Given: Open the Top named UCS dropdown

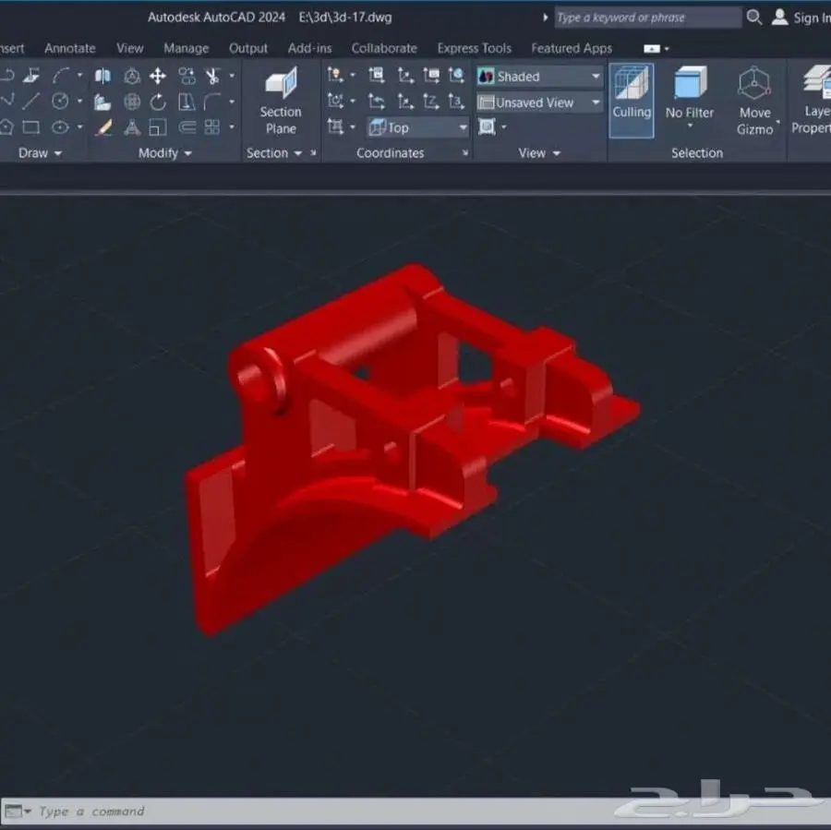Looking at the screenshot, I should point(418,127).
